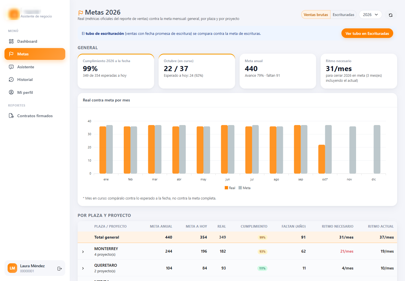Open the 2026 year dropdown

tap(370, 15)
